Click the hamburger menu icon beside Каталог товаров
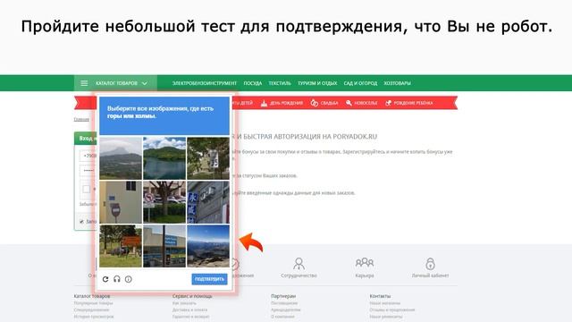572x322 pixels. tap(84, 83)
